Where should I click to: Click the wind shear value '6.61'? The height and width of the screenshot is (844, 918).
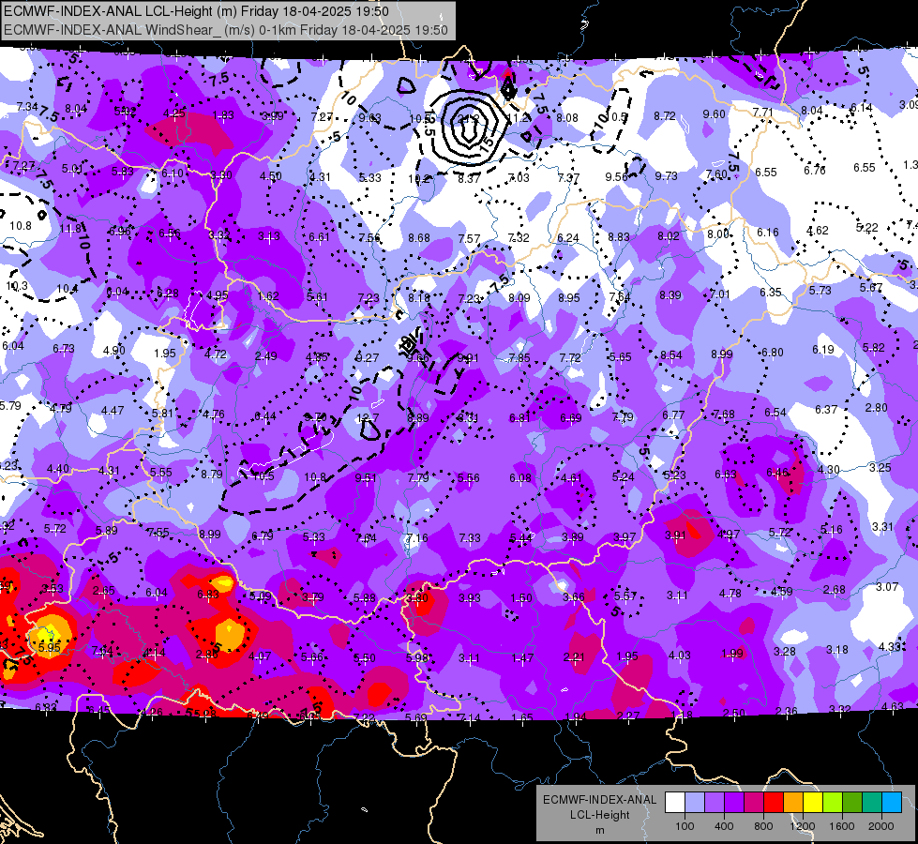point(319,237)
